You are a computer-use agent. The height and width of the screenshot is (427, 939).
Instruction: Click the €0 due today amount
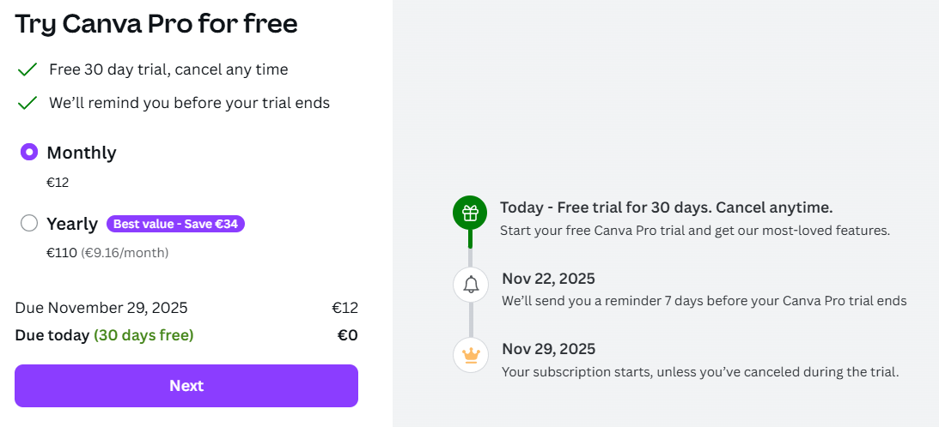347,335
